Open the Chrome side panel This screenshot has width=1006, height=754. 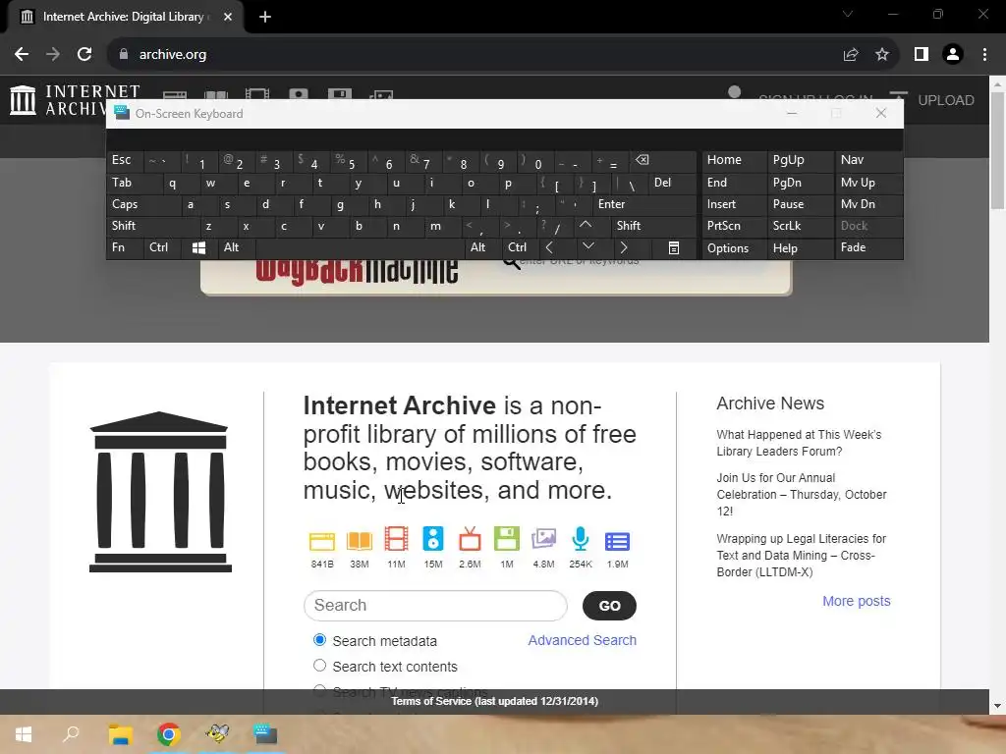(922, 55)
